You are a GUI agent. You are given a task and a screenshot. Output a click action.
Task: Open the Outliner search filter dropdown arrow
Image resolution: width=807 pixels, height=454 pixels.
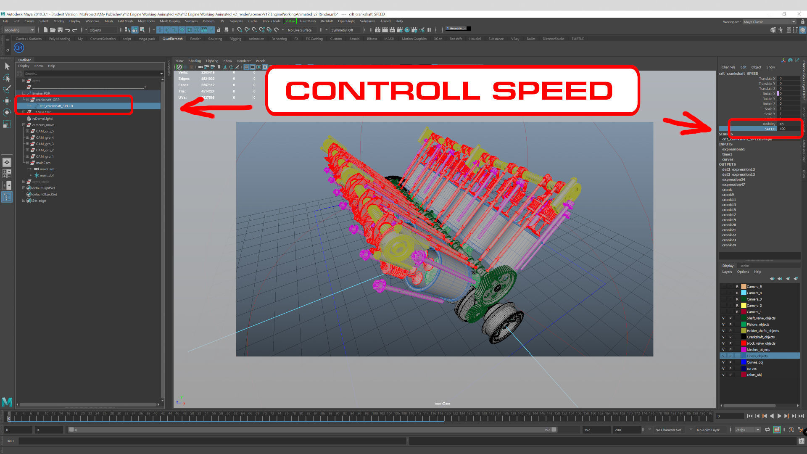(161, 74)
